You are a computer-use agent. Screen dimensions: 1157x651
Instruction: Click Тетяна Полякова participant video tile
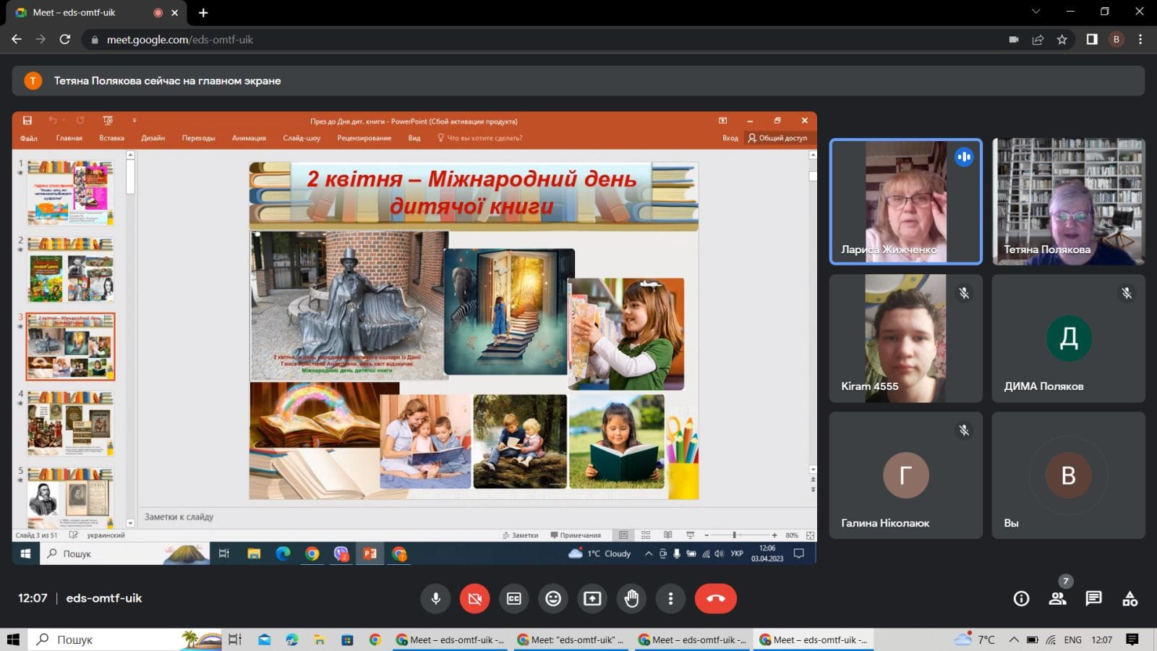[1068, 201]
